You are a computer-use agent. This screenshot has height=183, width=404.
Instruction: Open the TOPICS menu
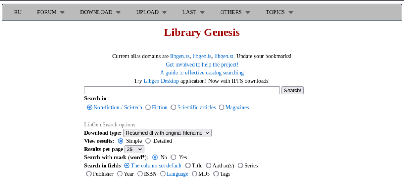click(x=279, y=12)
